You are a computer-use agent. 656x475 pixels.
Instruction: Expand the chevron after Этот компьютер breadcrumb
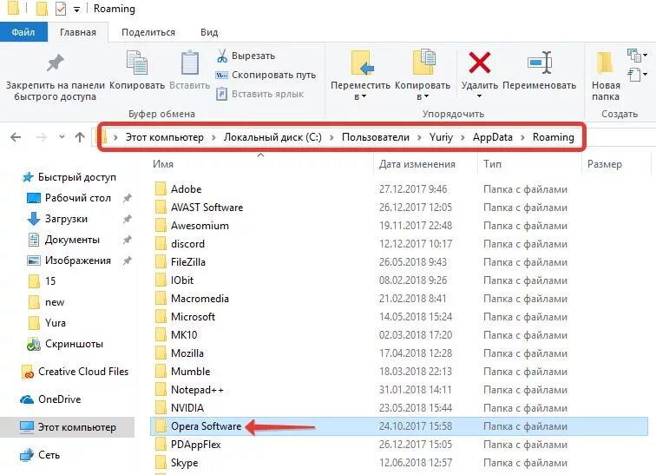click(213, 137)
